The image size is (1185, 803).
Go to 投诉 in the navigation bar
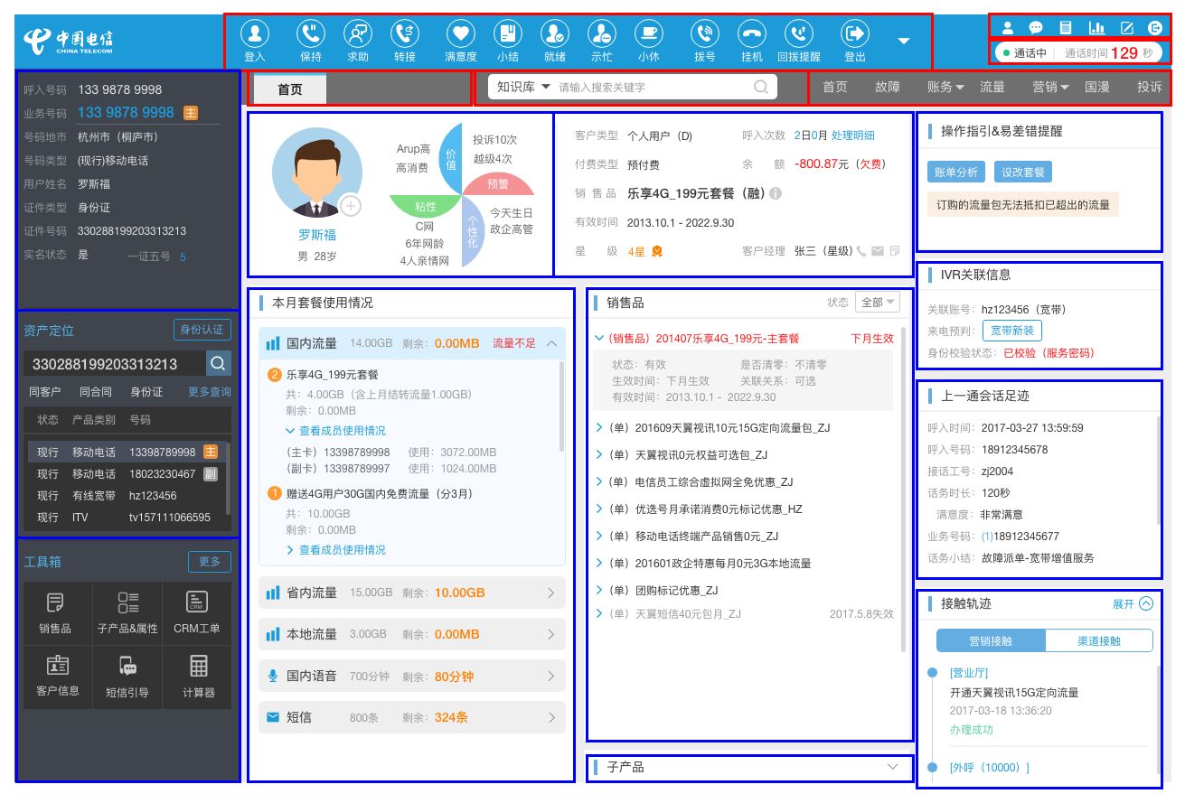click(1150, 87)
